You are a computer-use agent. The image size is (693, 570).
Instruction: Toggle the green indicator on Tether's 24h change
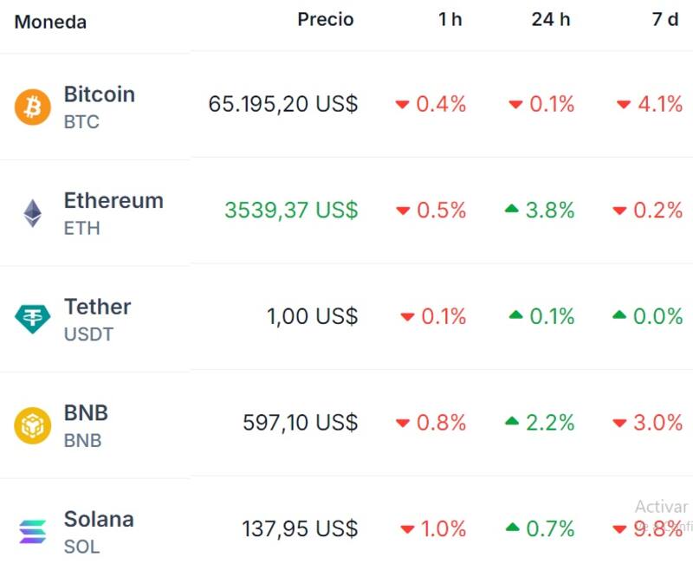(516, 316)
